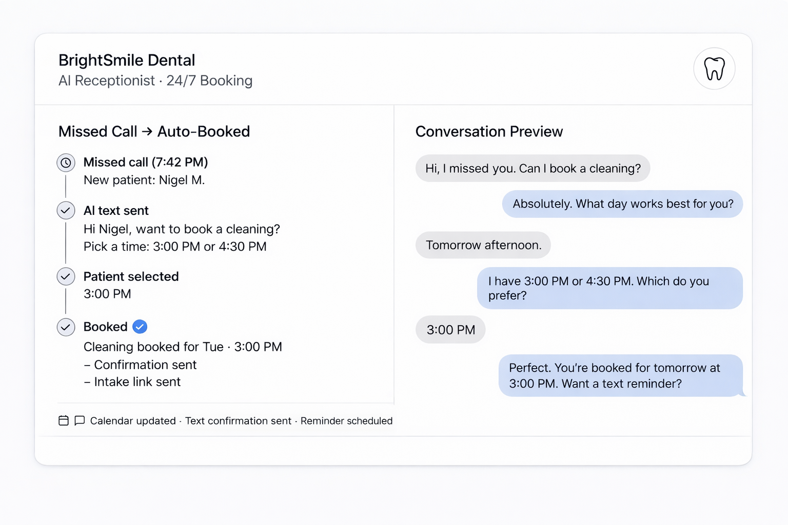Select the Conversation Preview heading
This screenshot has height=525, width=788.
(489, 132)
